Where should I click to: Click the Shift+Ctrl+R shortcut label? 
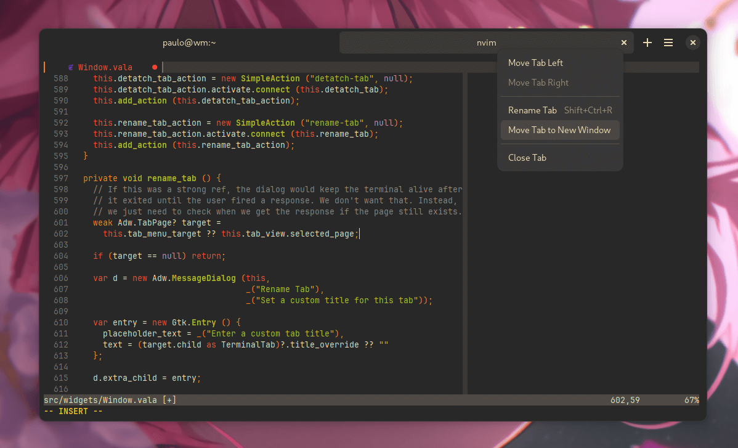coord(588,110)
